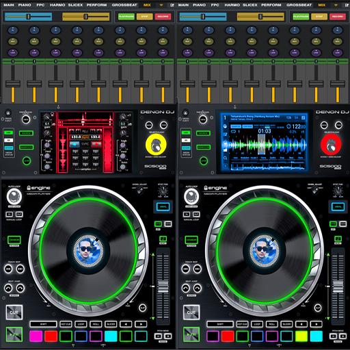Click the yellow select/load knob on left deck
Viewport: 350px width, 350px height.
[156, 144]
